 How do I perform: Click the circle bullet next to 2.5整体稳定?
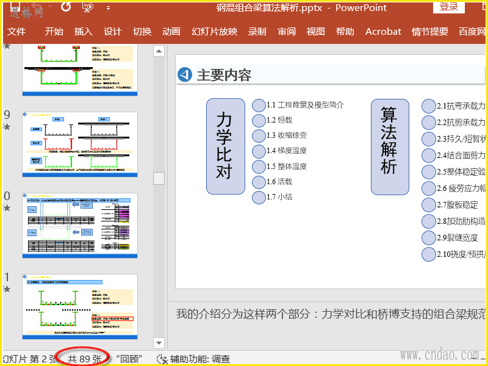pyautogui.click(x=429, y=172)
